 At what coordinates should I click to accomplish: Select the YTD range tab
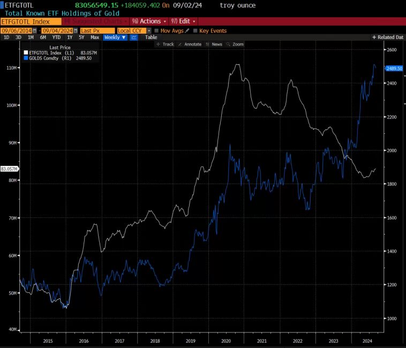click(56, 37)
